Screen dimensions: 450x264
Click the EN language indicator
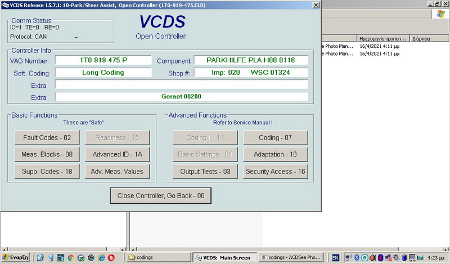335,258
